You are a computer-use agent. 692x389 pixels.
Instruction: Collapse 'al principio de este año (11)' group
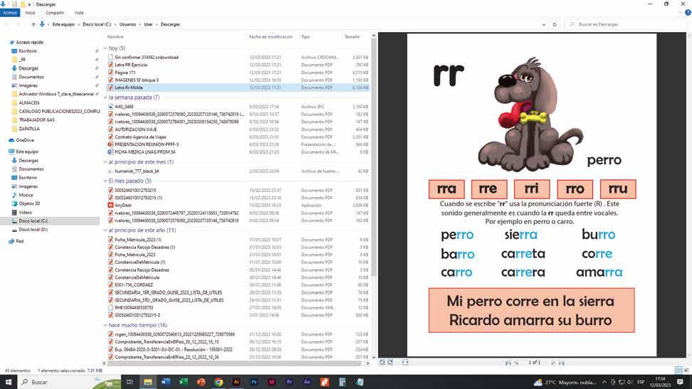(105, 230)
